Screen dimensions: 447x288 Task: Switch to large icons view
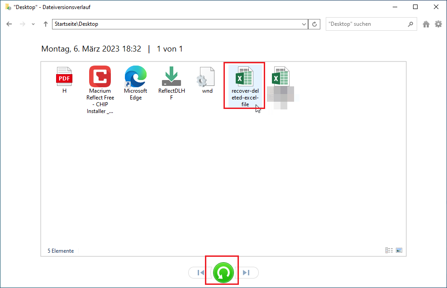pos(399,250)
